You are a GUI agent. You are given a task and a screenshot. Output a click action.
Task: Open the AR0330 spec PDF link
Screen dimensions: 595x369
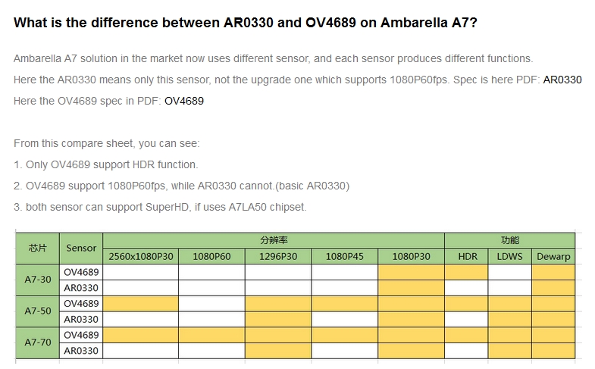point(562,80)
